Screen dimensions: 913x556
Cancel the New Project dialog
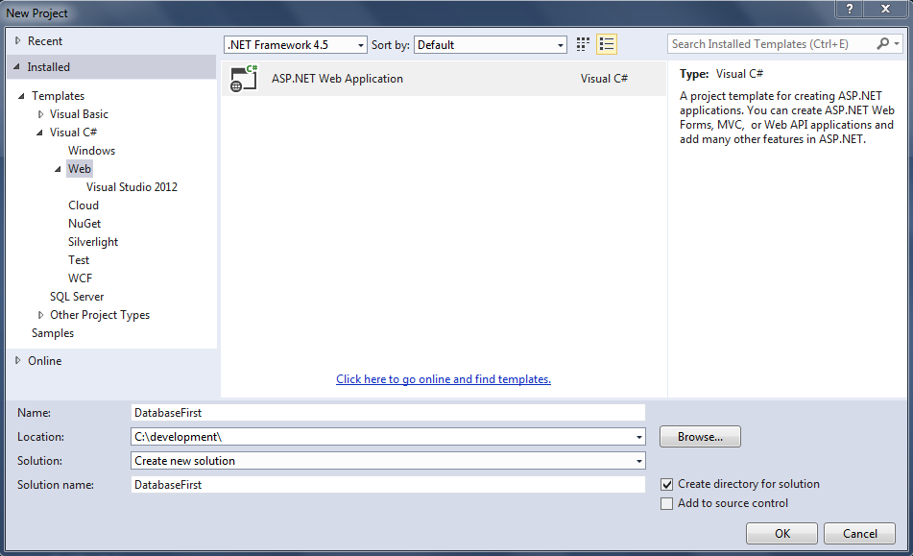(859, 534)
